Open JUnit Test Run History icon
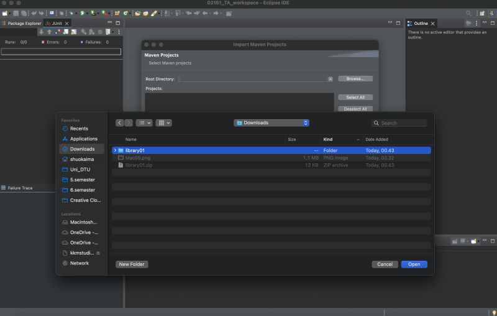This screenshot has height=316, width=497. click(107, 32)
